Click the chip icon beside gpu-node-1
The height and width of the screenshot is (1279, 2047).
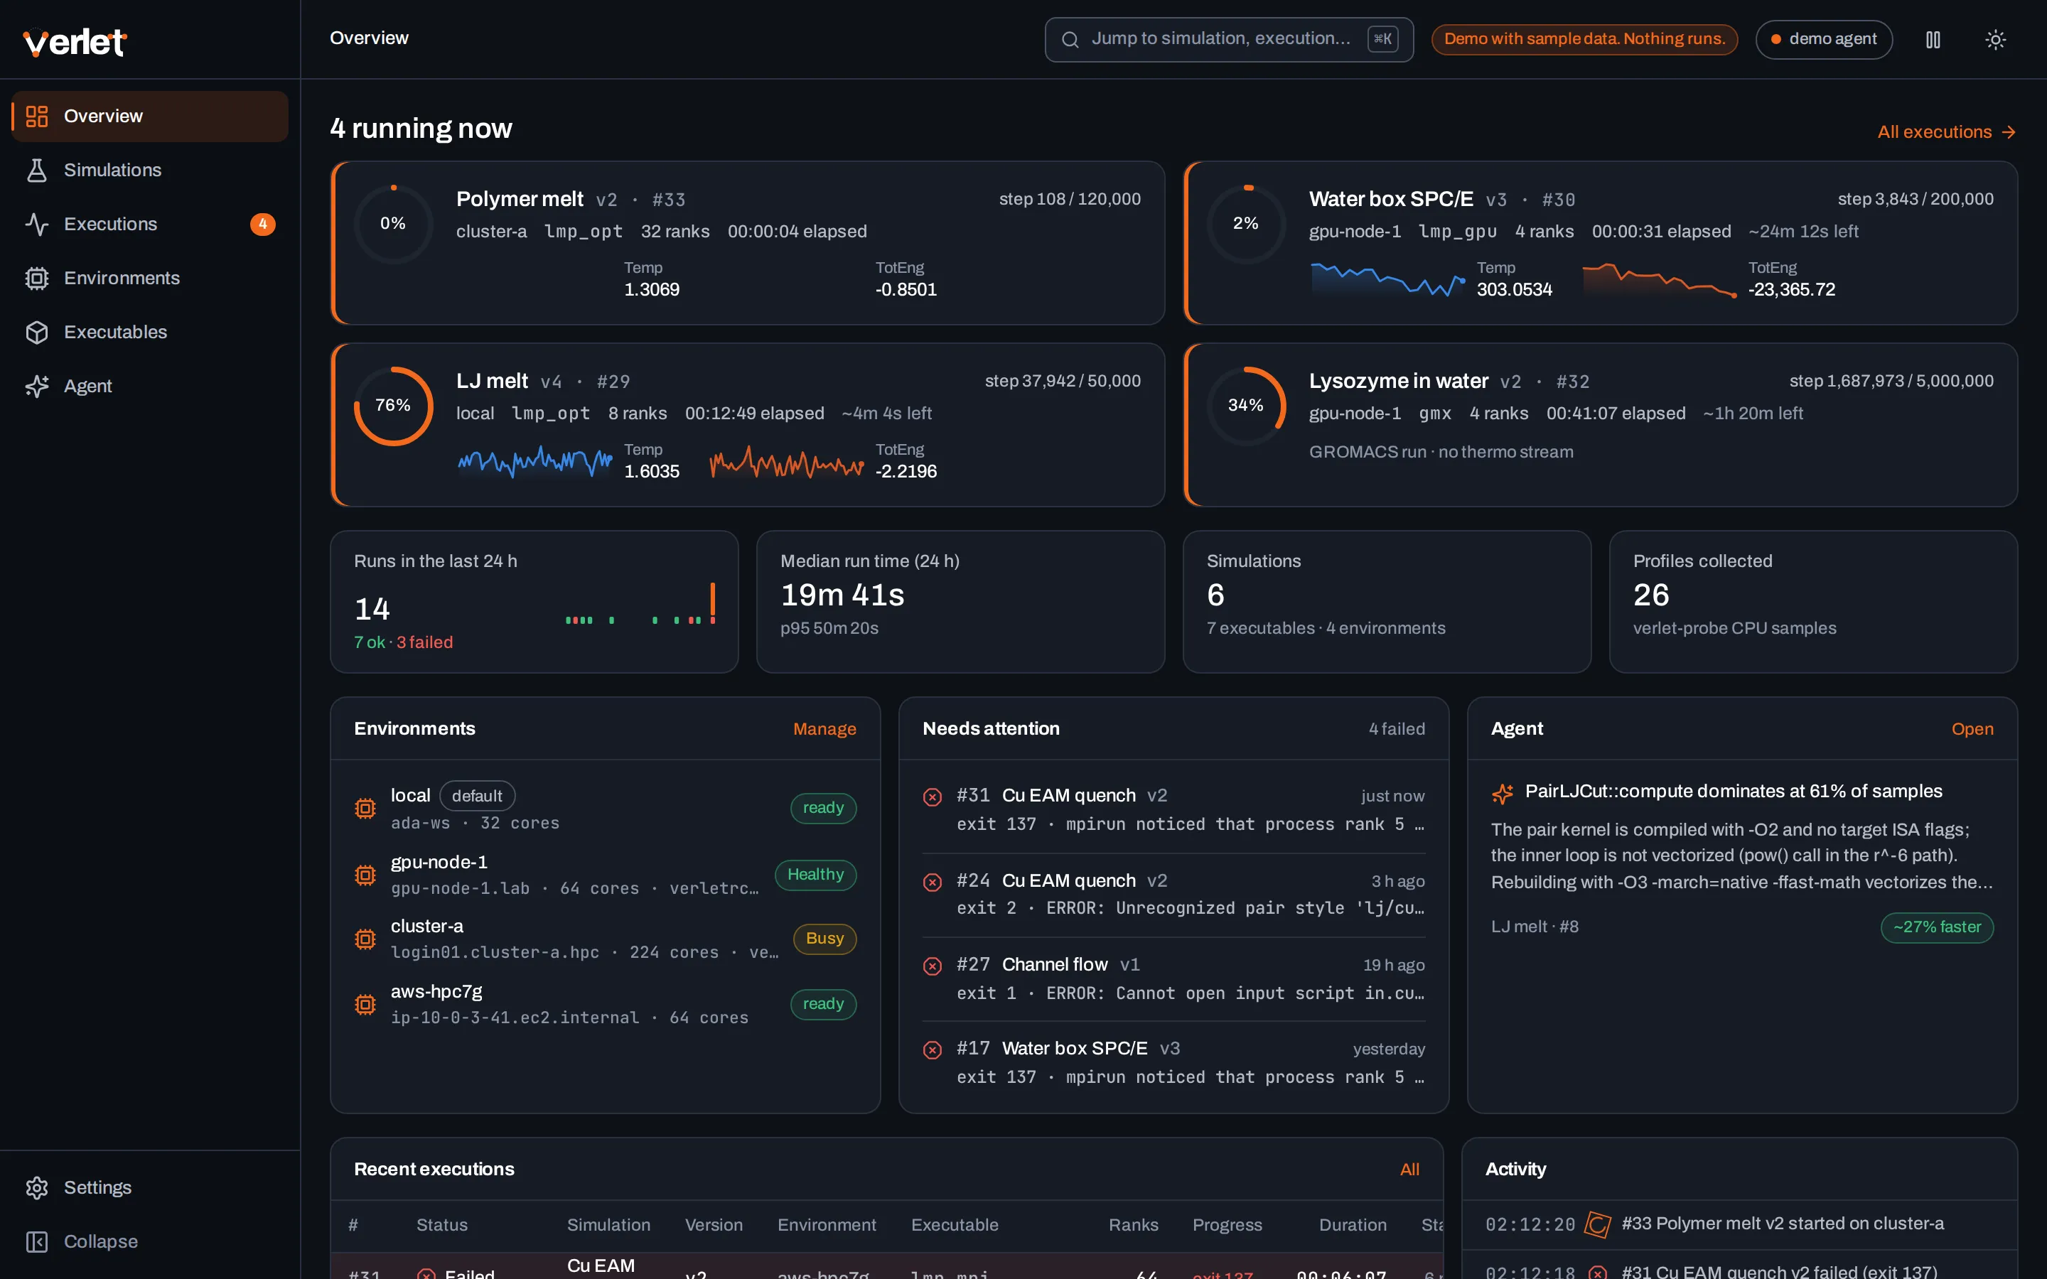point(365,875)
